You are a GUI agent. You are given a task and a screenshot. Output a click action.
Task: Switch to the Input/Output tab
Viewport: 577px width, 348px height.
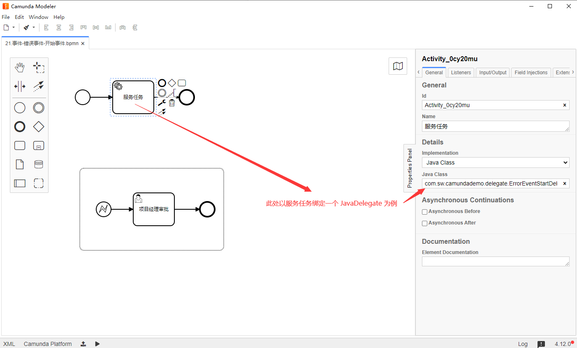(x=493, y=73)
